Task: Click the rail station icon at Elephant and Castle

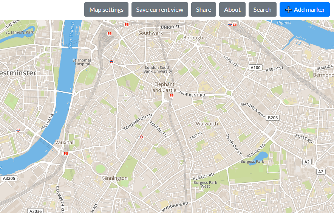Action: [172, 96]
